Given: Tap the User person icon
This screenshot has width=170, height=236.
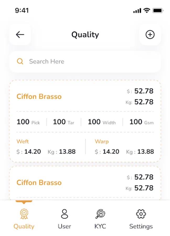Looking at the screenshot, I should (64, 214).
